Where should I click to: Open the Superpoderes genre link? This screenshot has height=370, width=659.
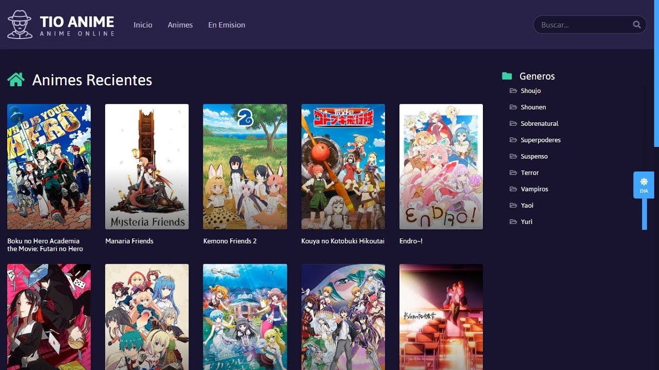(x=541, y=140)
